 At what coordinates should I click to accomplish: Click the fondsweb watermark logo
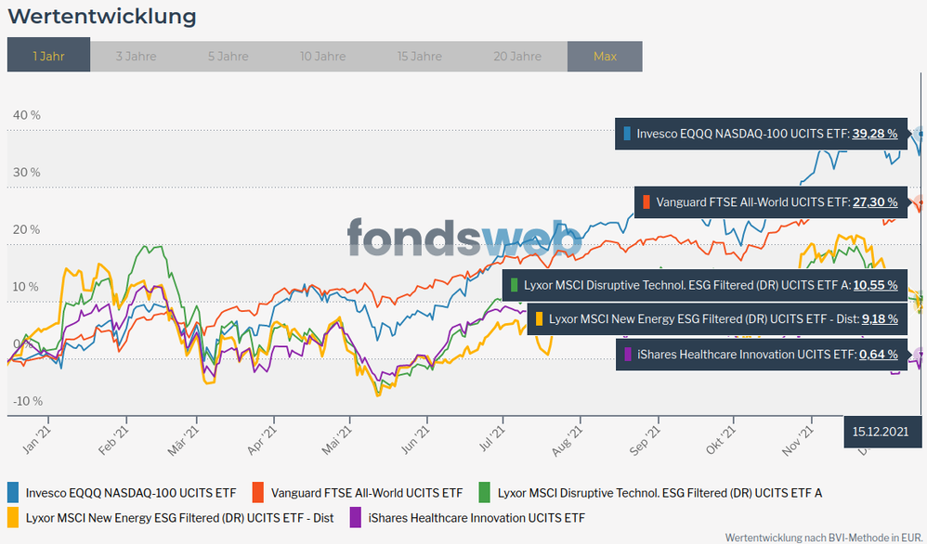464,238
